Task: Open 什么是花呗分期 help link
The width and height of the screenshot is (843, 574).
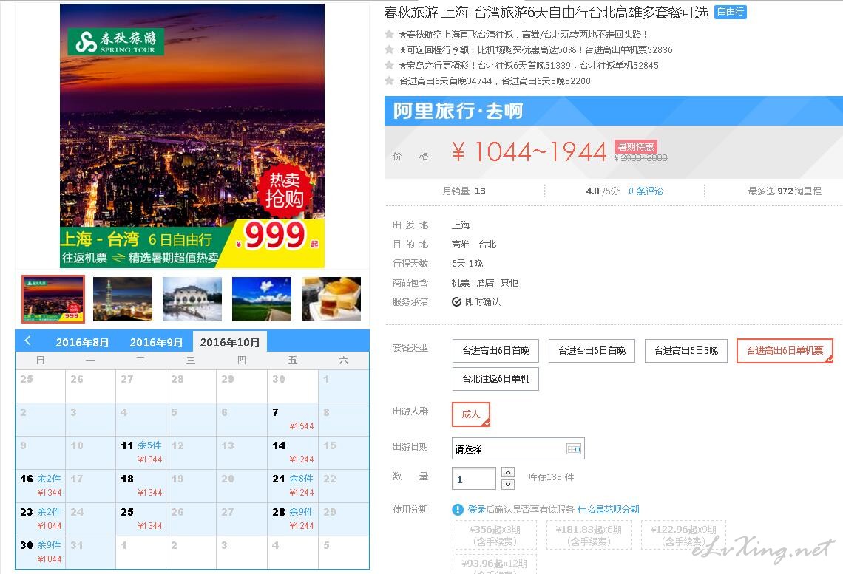Action: pos(608,510)
